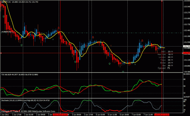Click the 7 Jun 11:00 time label
The width and height of the screenshot is (190, 116).
click(x=148, y=114)
